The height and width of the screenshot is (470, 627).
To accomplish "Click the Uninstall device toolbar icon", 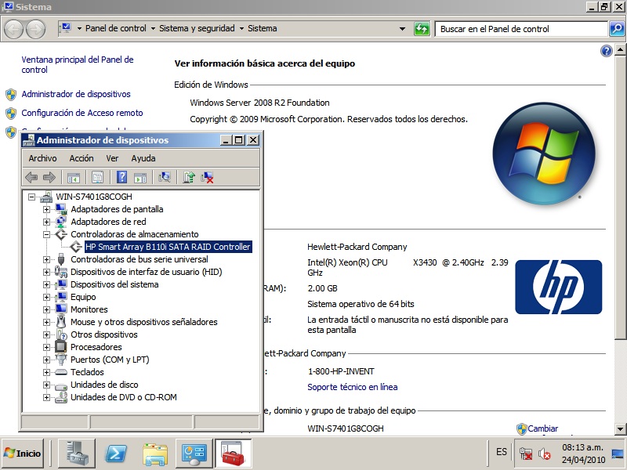I will pyautogui.click(x=207, y=177).
